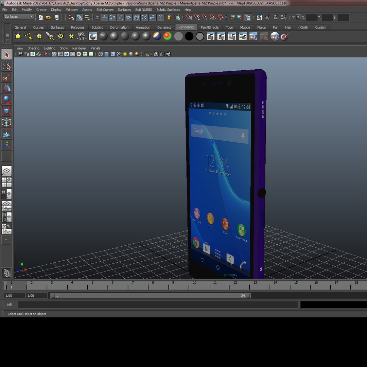Assign the Ramp shader rainbow sphere
This screenshot has width=367, height=367.
coord(168,36)
